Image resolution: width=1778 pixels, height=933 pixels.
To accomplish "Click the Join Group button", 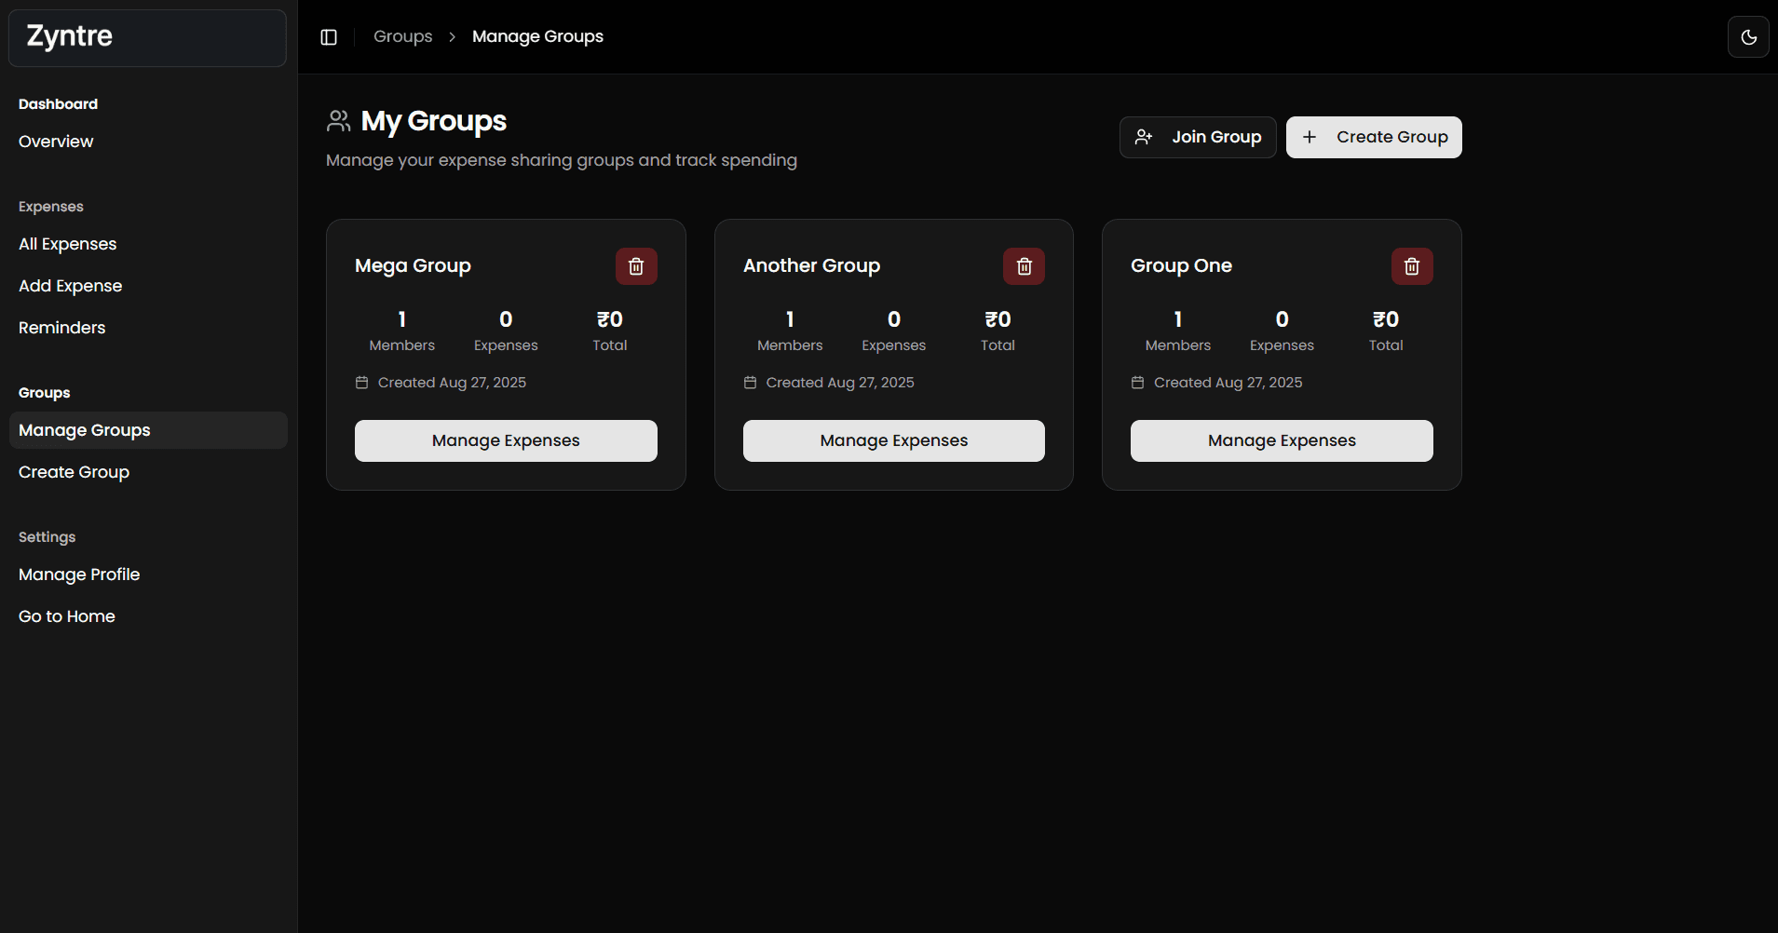I will (1198, 138).
